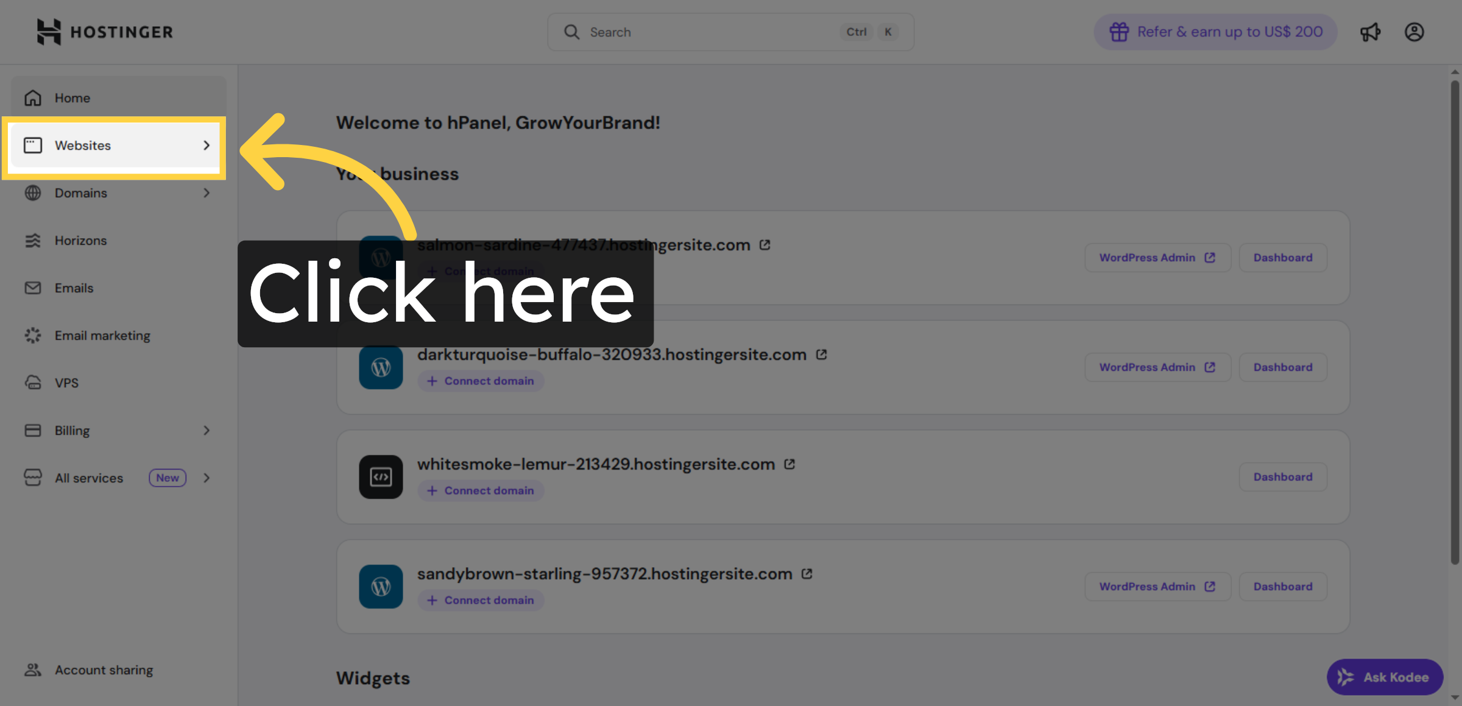Visit sandybrown-starling-957372.hostingersite.com externally
The width and height of the screenshot is (1462, 706).
pyautogui.click(x=806, y=573)
